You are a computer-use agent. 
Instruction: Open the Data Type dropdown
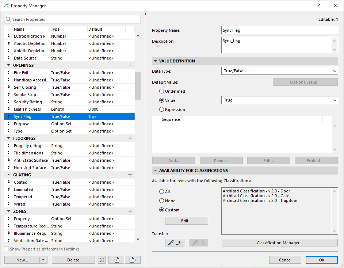279,71
